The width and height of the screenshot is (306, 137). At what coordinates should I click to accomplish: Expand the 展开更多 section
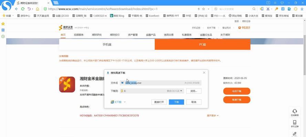click(213, 116)
